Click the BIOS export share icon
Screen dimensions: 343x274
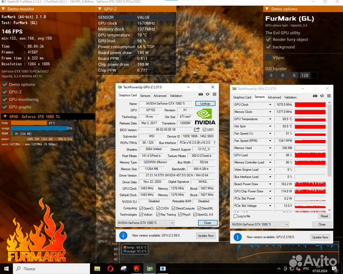click(197, 129)
